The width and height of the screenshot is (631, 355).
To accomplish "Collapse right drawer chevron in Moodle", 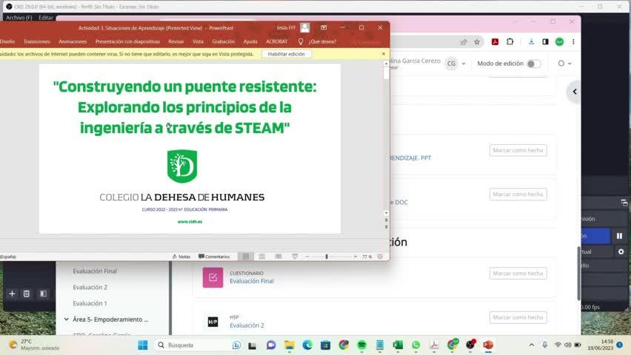I will coord(575,92).
